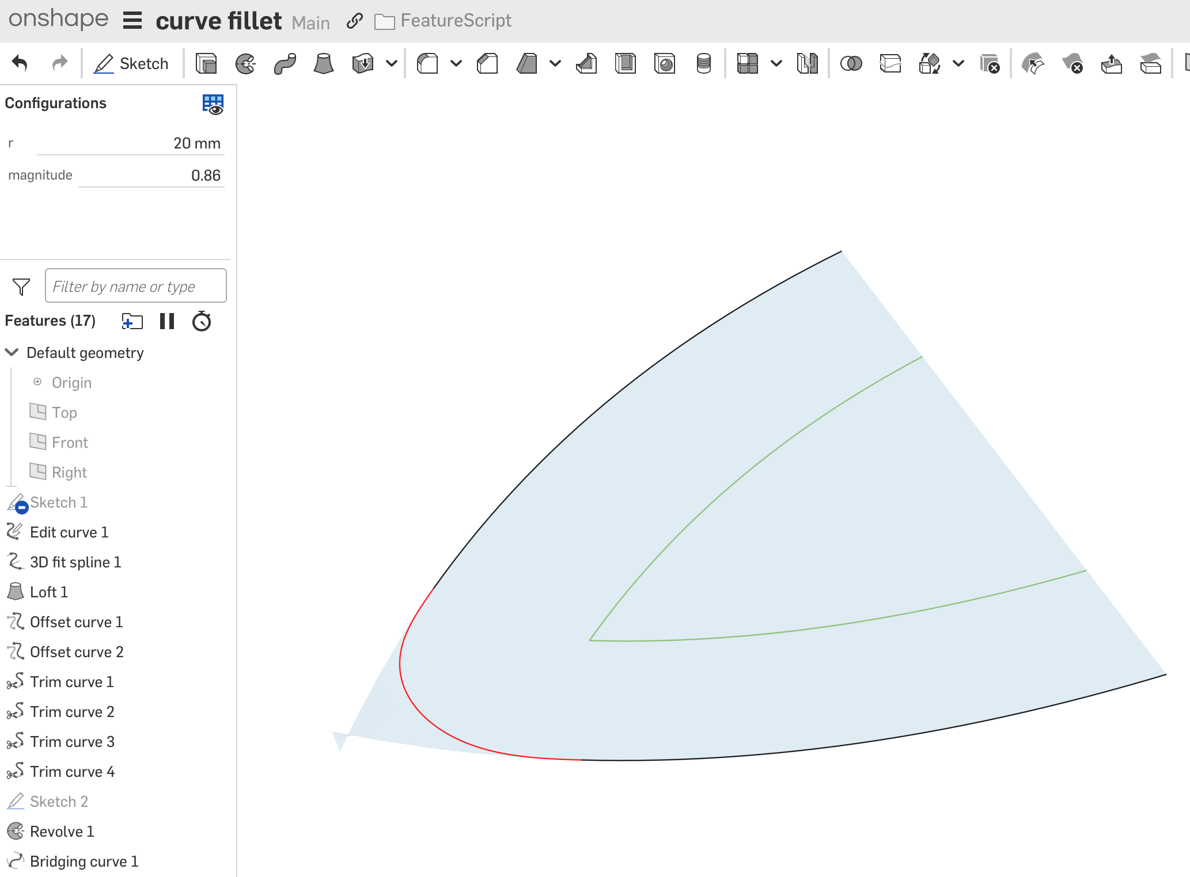Click the Sketch button

coord(132,63)
